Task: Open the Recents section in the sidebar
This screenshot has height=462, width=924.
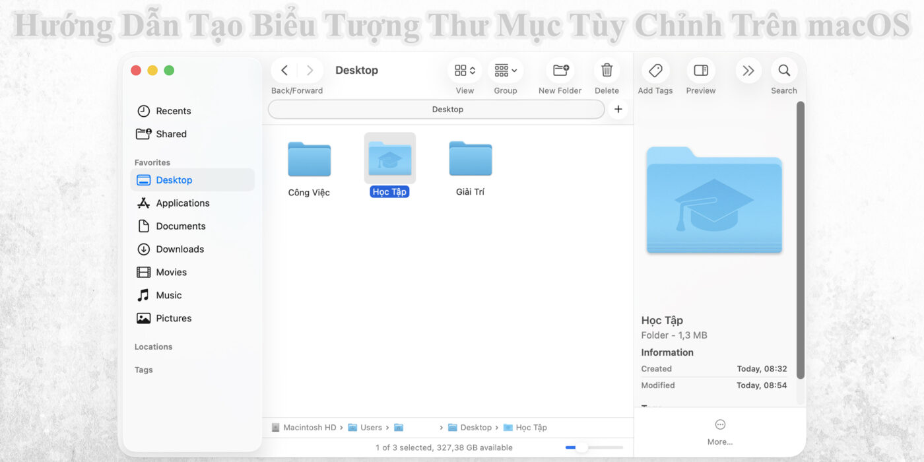Action: coord(174,111)
